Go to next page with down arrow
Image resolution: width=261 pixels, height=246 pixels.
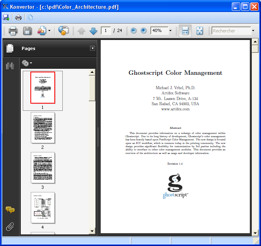click(x=93, y=31)
